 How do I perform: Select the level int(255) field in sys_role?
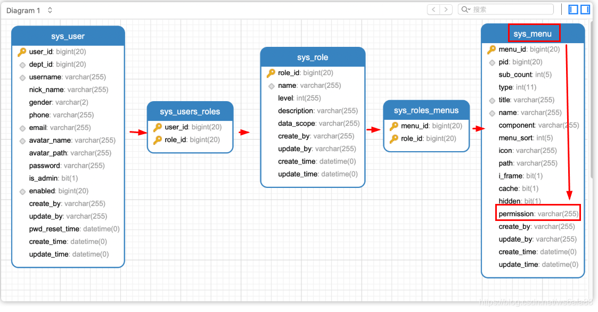tap(299, 98)
